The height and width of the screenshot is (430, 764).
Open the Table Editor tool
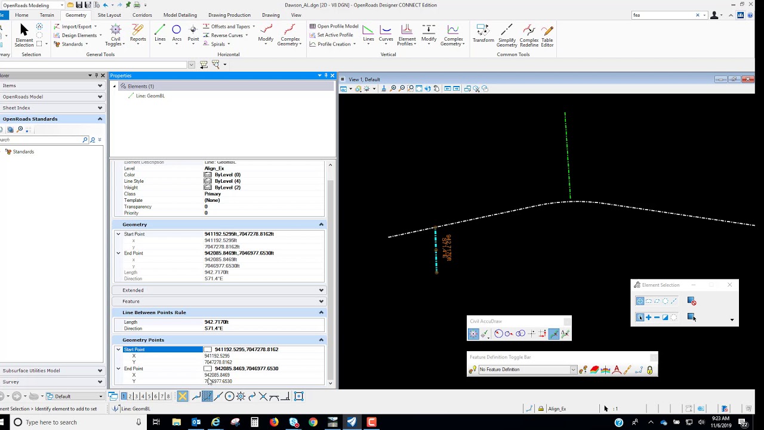tap(547, 35)
